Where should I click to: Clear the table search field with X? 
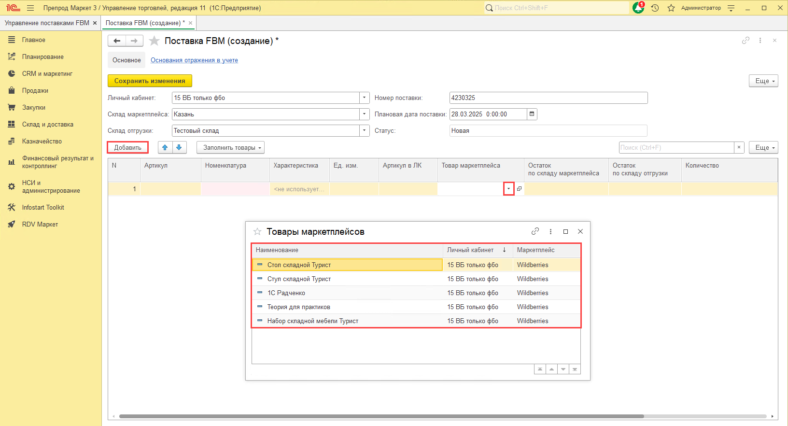(739, 147)
